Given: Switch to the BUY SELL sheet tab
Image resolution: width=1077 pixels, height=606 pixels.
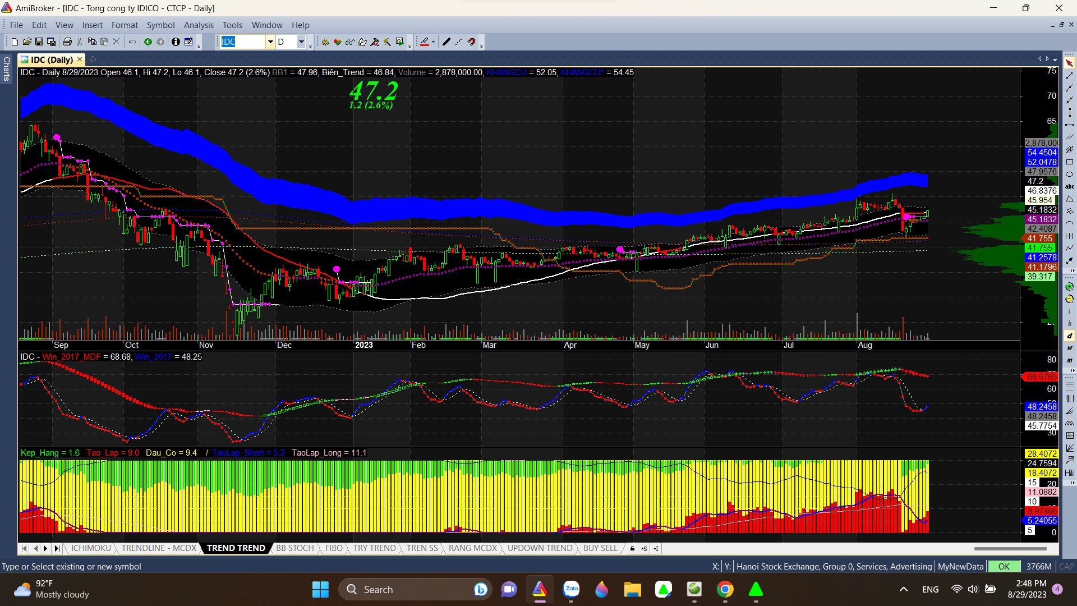Looking at the screenshot, I should click(600, 548).
